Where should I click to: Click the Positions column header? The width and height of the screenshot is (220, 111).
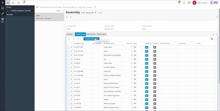129,43
